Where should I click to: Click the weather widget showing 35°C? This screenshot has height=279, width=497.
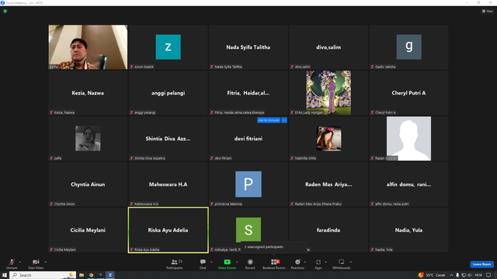point(432,275)
